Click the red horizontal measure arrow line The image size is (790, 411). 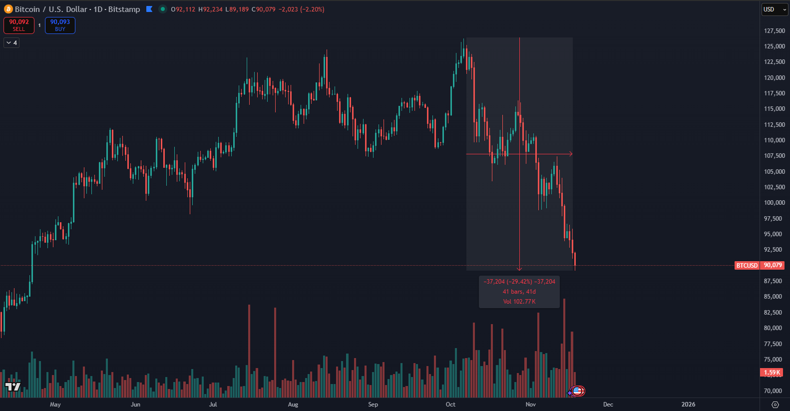[x=494, y=154]
